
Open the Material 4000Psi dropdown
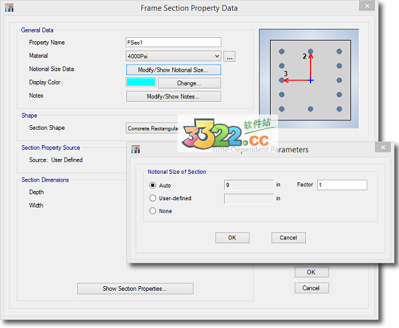[174, 57]
